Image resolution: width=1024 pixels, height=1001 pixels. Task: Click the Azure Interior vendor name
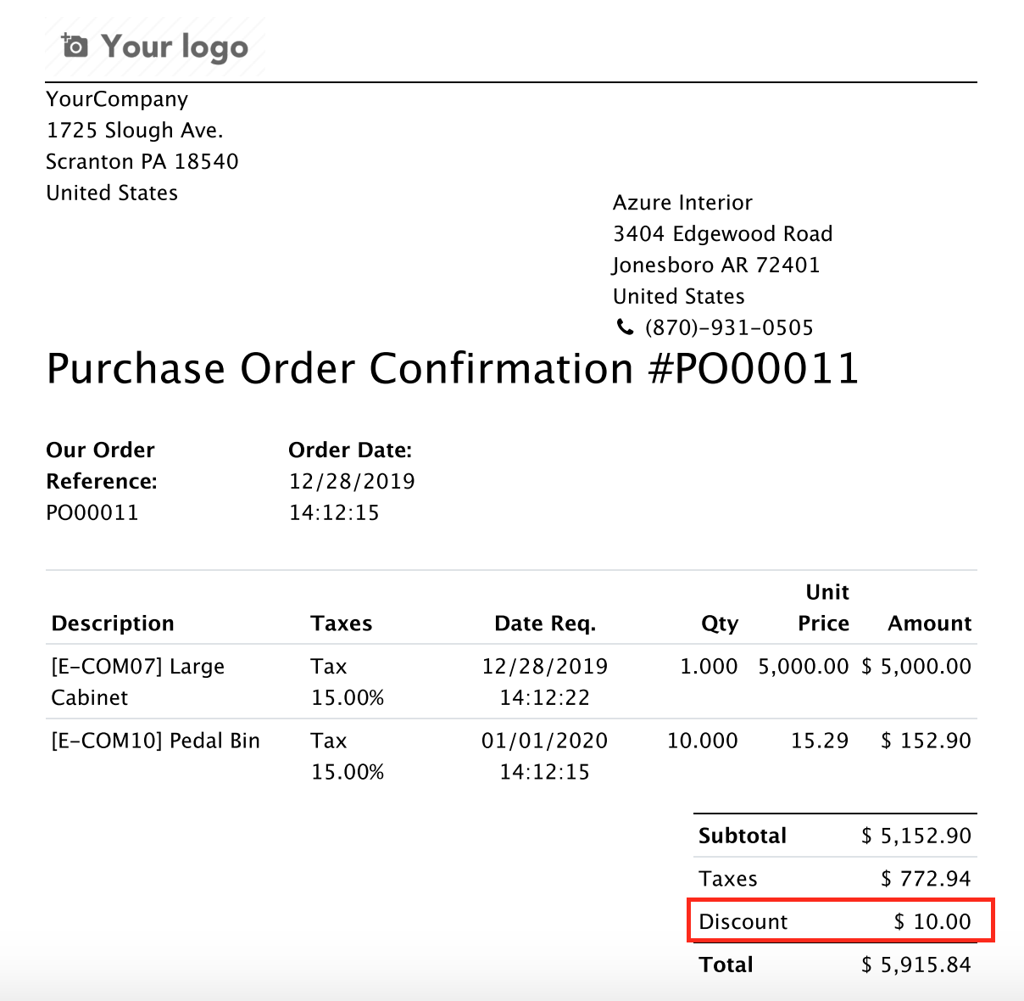(x=682, y=203)
